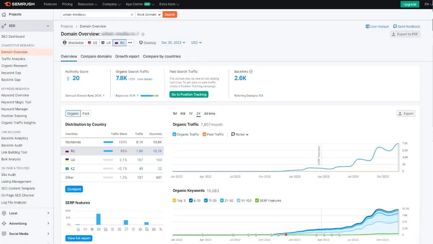
Task: Switch distribution view to Paid
Action: 86,114
